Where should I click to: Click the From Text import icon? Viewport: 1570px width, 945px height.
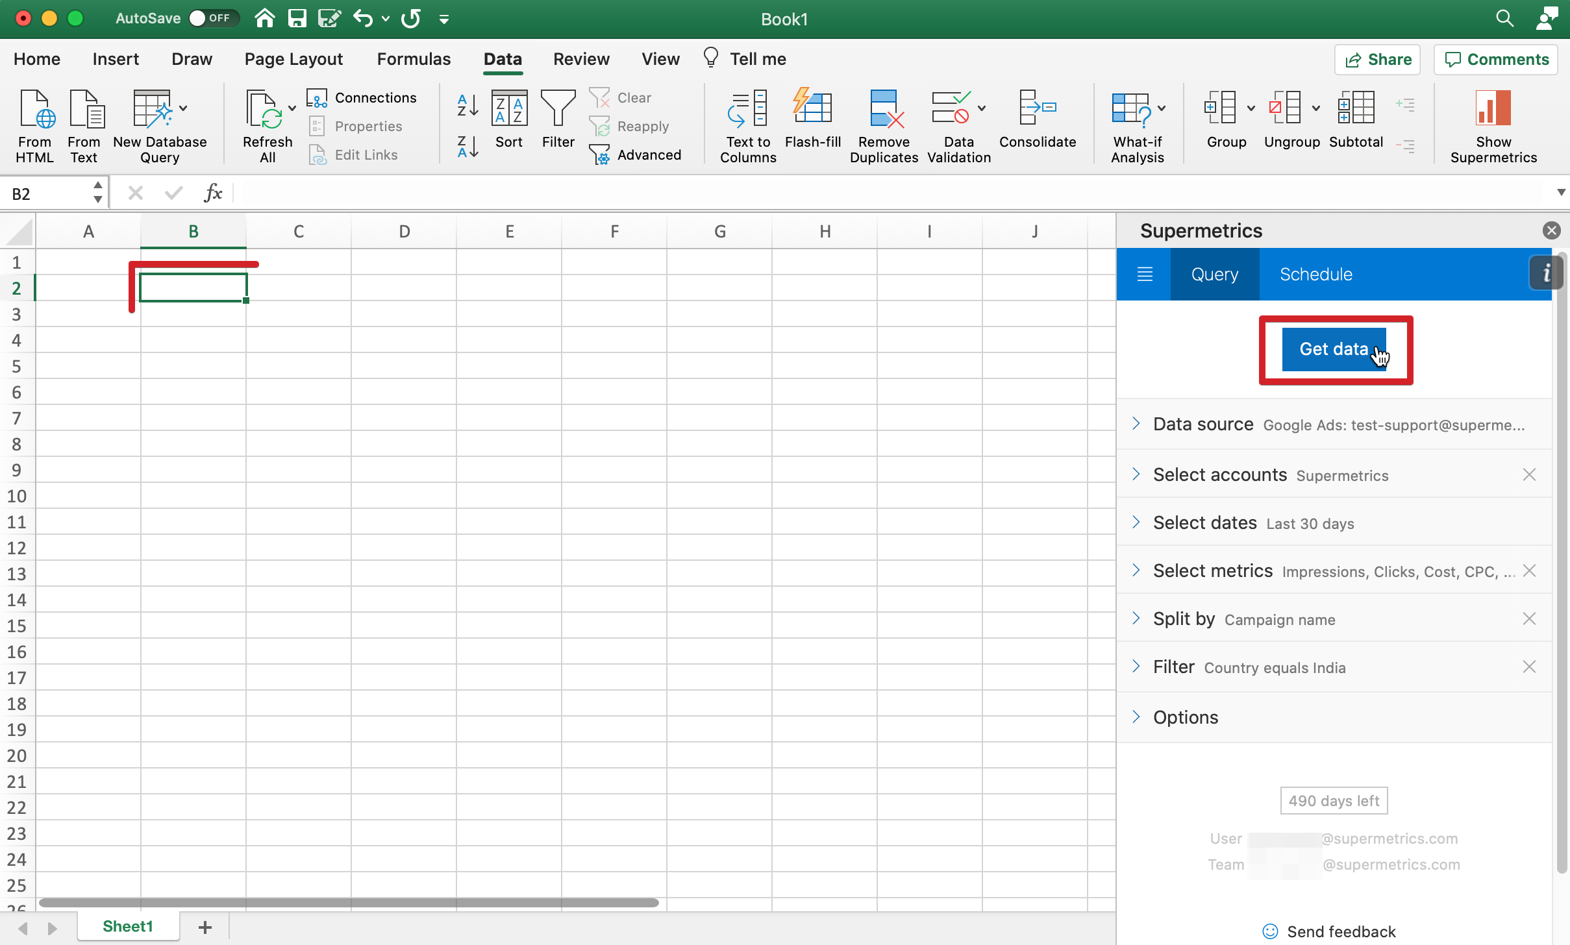[x=84, y=123]
